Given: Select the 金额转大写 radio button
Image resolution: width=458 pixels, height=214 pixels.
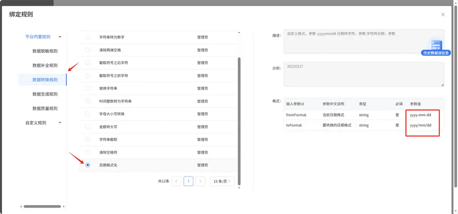Looking at the screenshot, I should tap(88, 127).
